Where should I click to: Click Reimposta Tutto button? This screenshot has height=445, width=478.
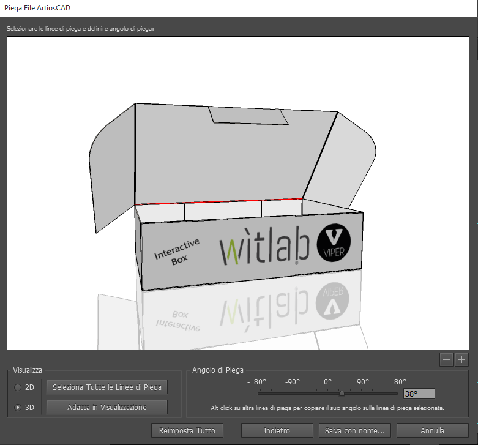point(187,430)
